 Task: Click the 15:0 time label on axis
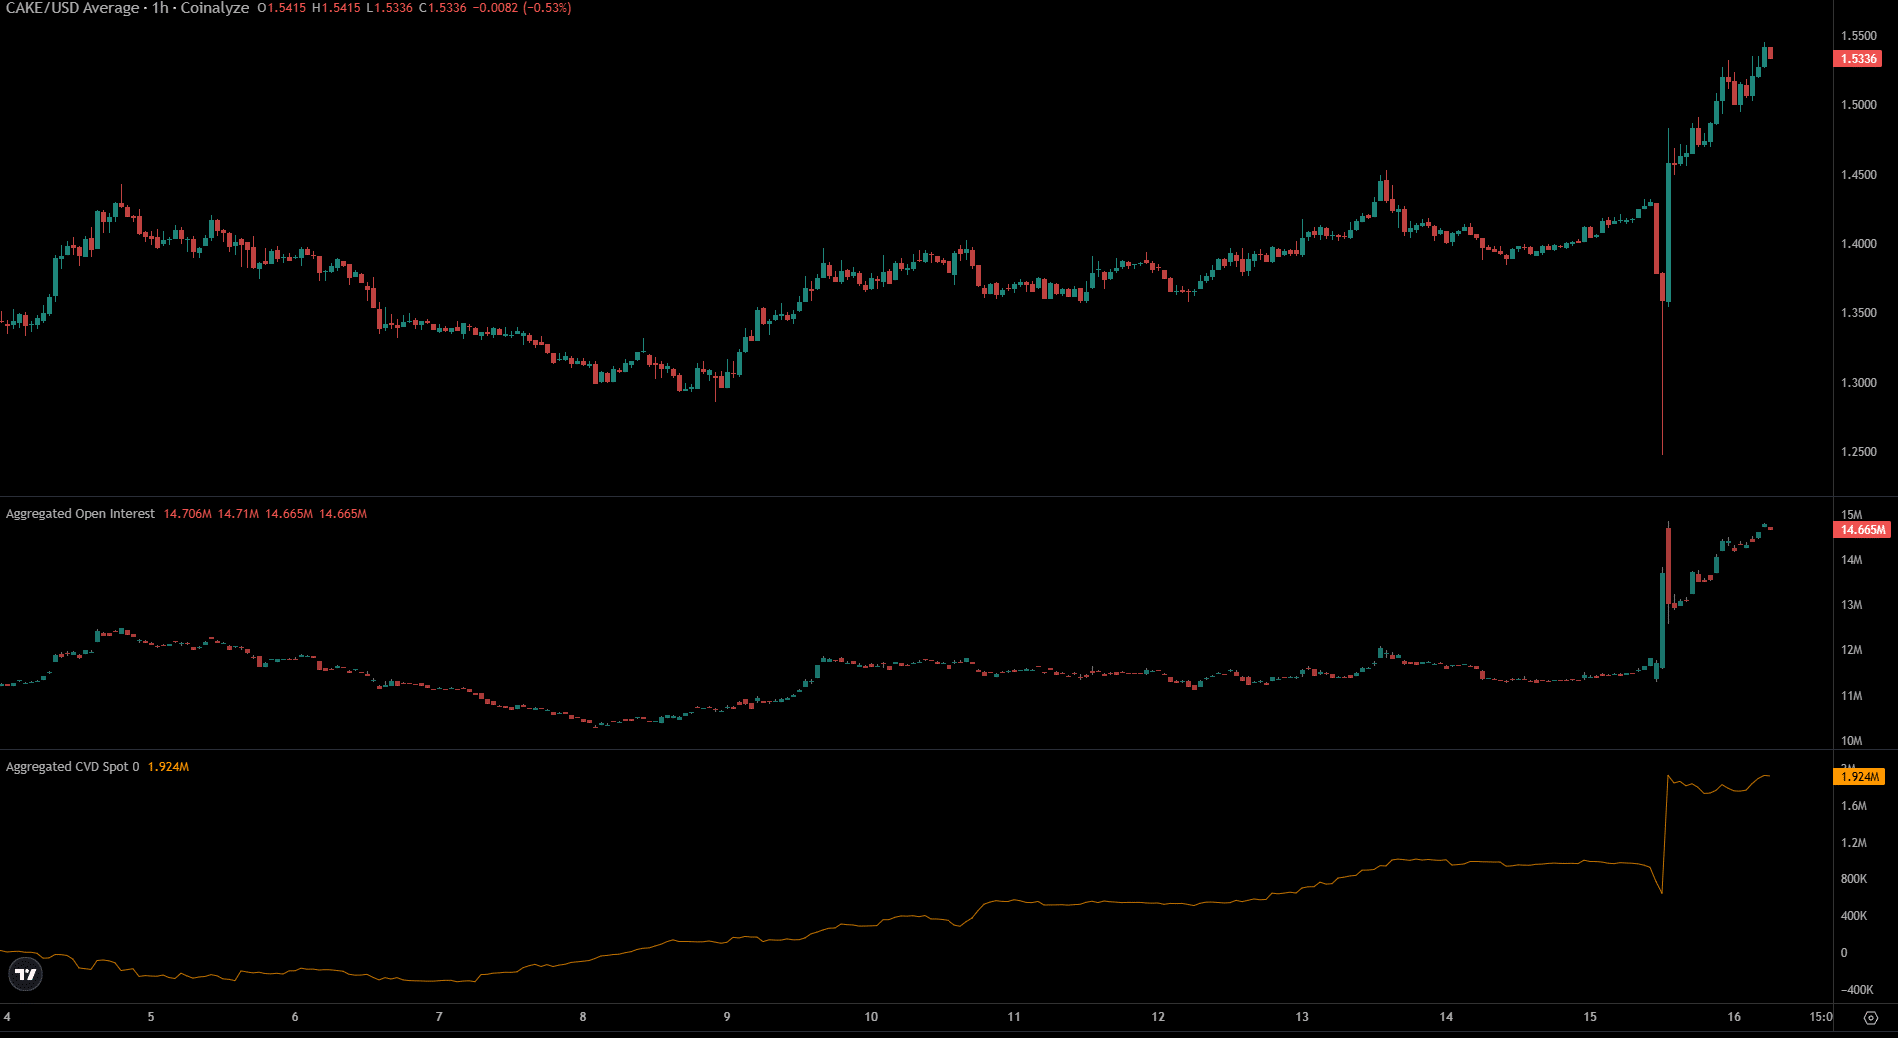[1821, 1017]
